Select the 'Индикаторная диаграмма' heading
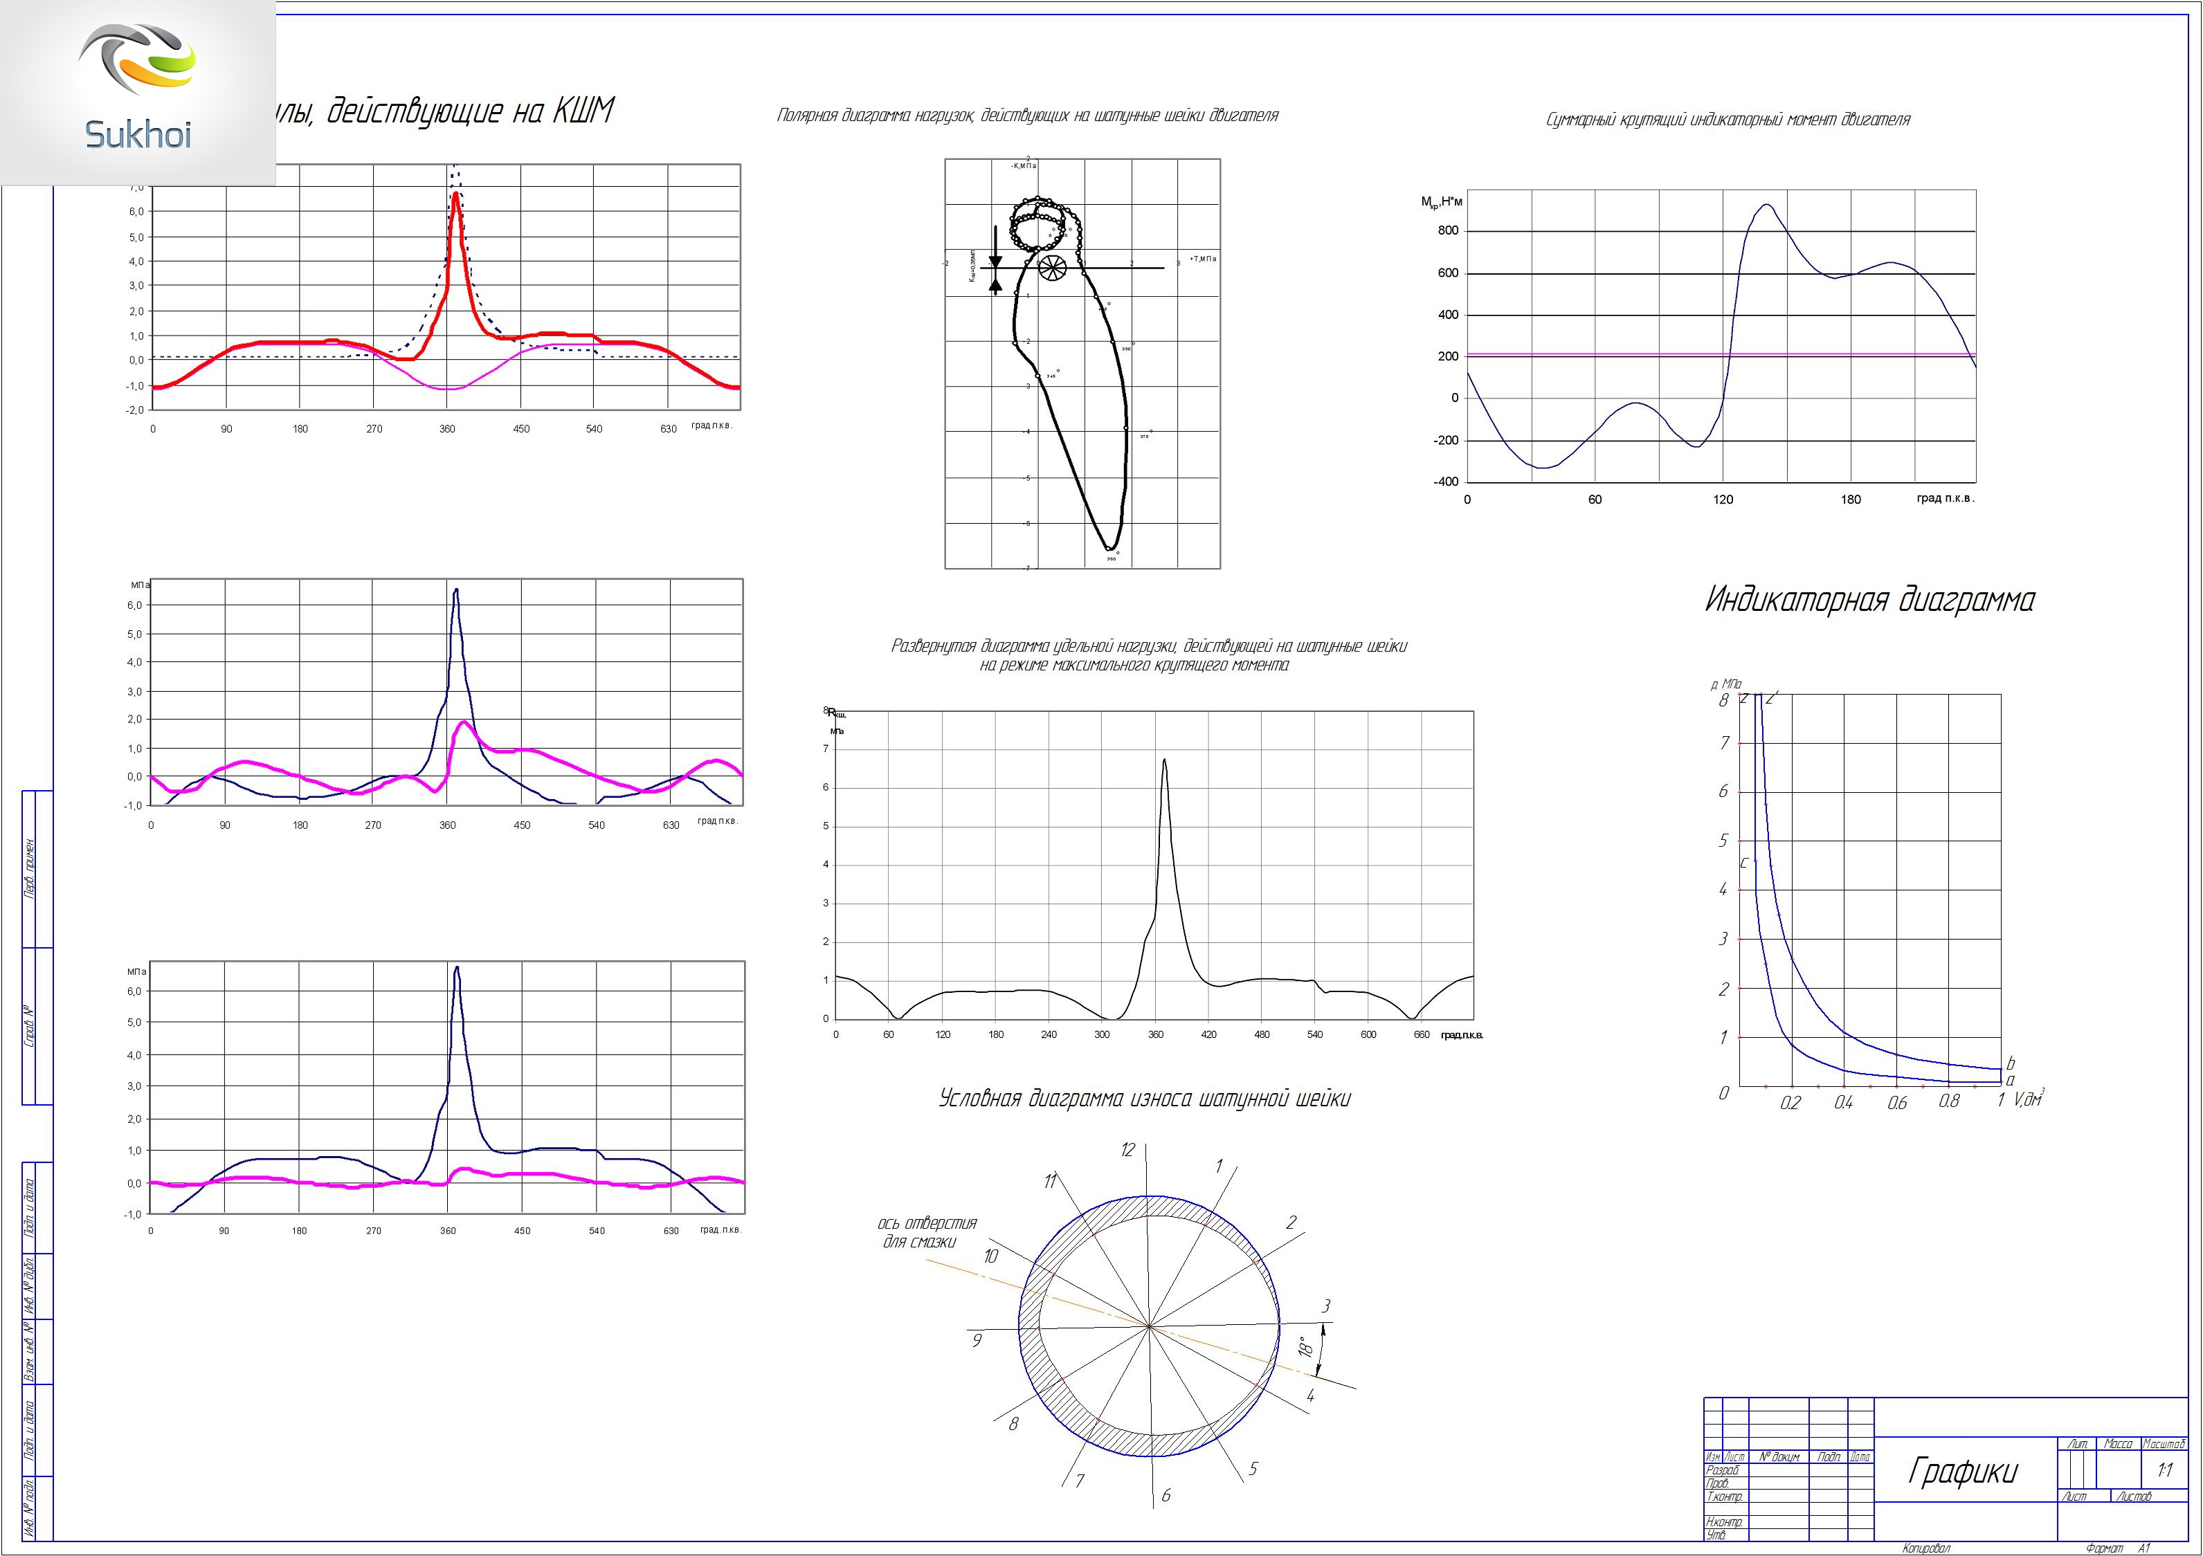Screen dimensions: 2203x1556 pyautogui.click(x=1869, y=601)
